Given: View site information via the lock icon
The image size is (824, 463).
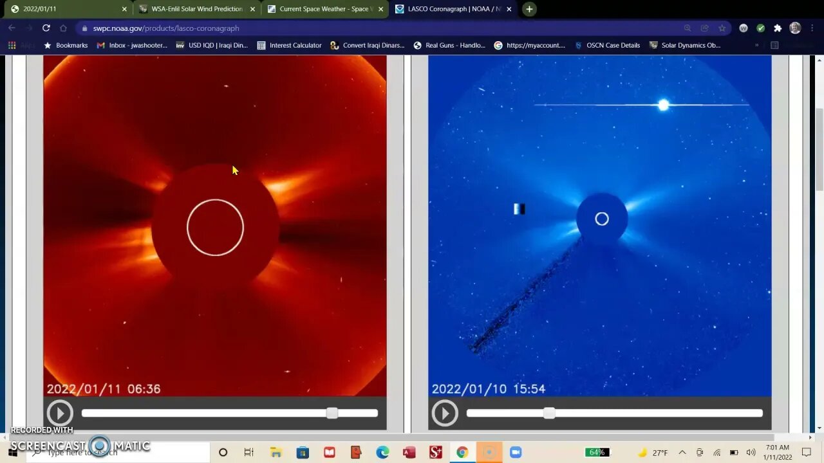Looking at the screenshot, I should point(84,28).
